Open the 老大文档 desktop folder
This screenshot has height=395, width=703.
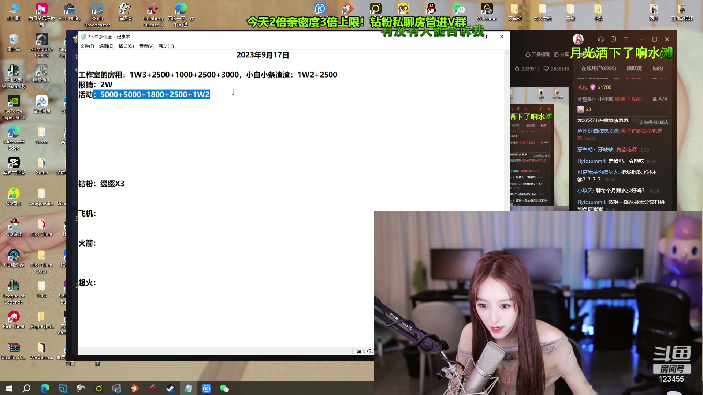[543, 12]
